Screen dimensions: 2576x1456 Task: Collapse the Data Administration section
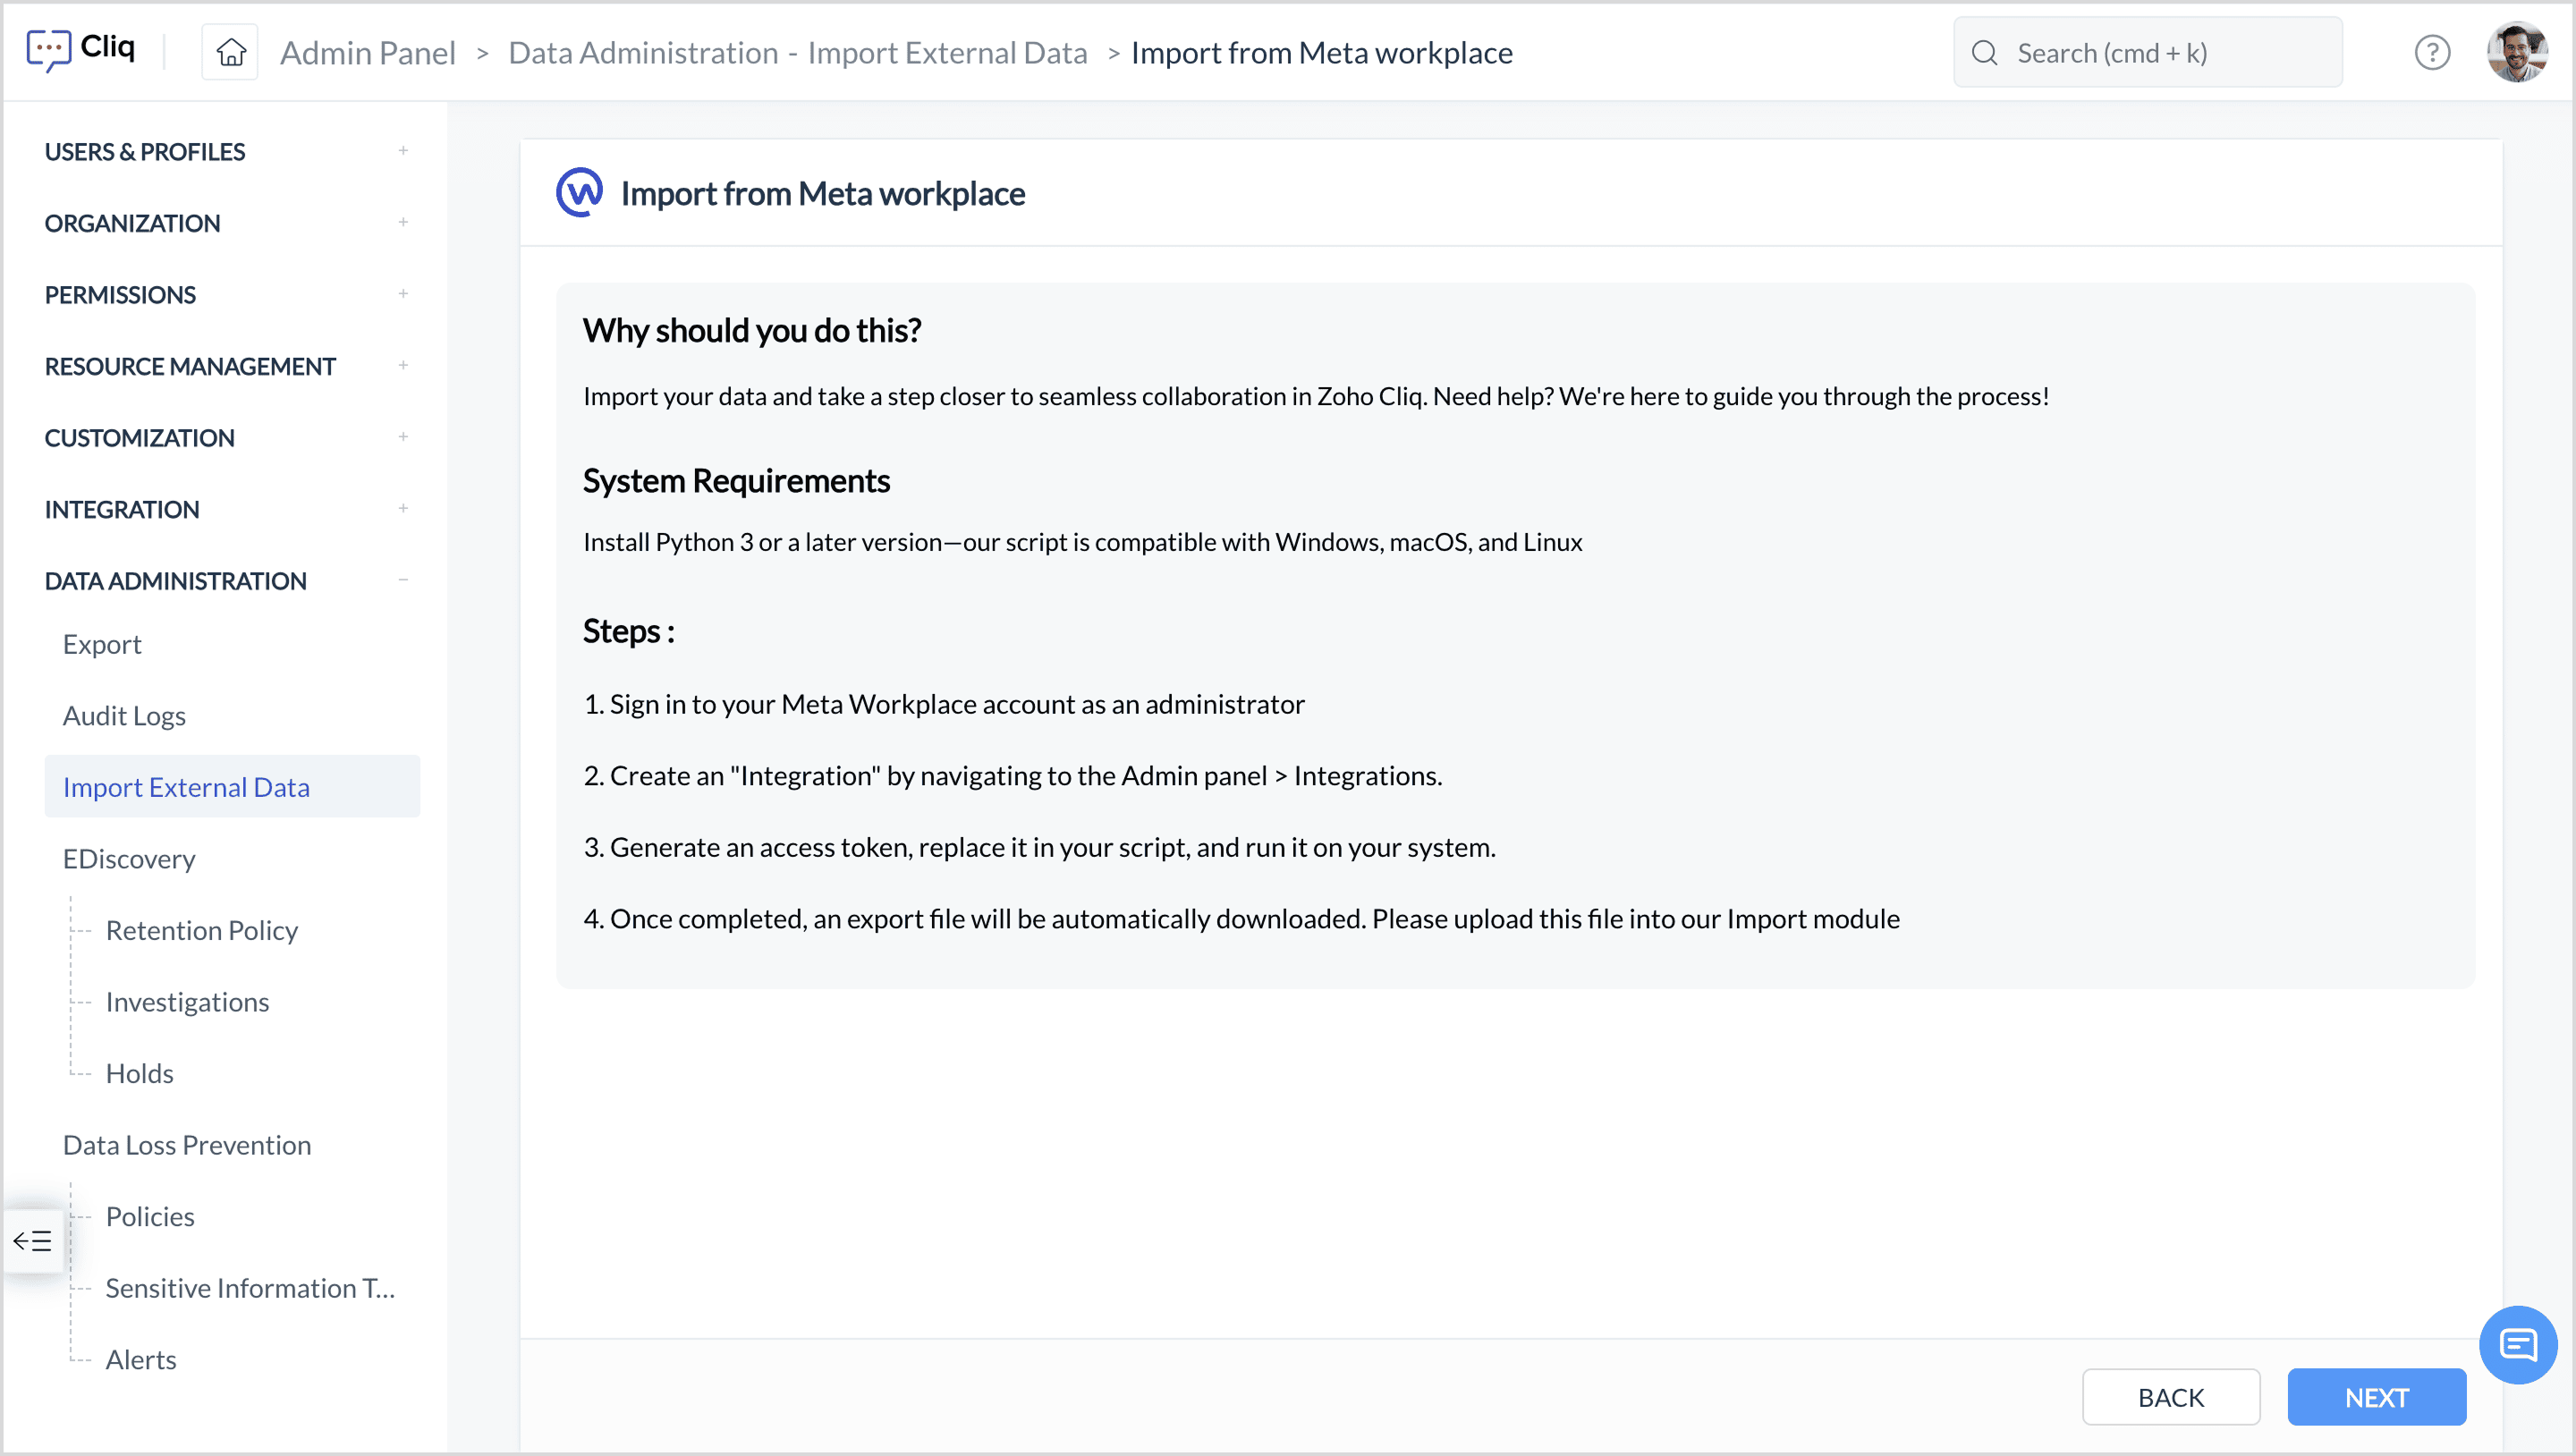coord(403,580)
